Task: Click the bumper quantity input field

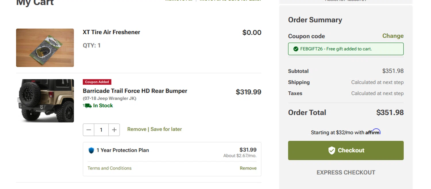Action: pyautogui.click(x=101, y=130)
